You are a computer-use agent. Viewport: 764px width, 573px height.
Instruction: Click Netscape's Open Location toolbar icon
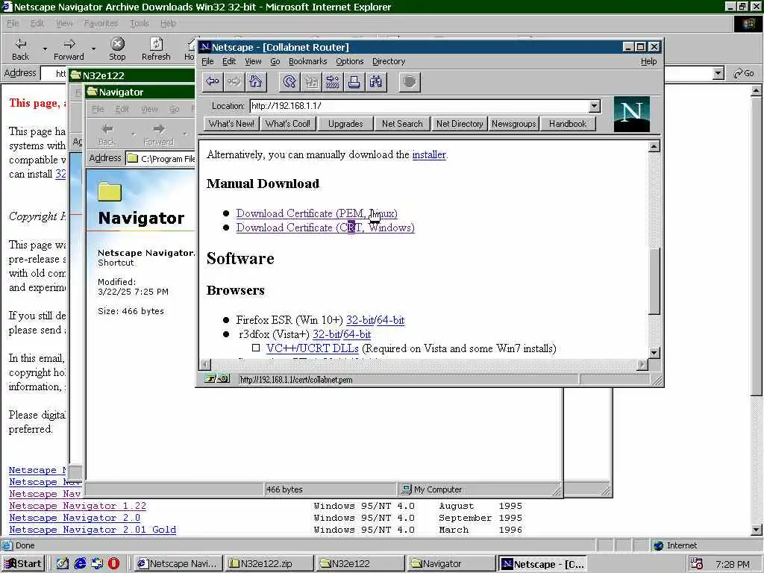[x=332, y=82]
